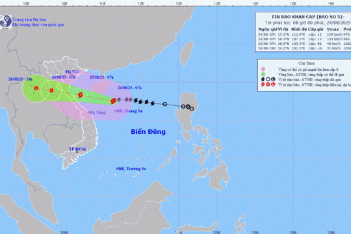Click the Hà Nội city label
The height and width of the screenshot is (234, 351).
[72, 71]
